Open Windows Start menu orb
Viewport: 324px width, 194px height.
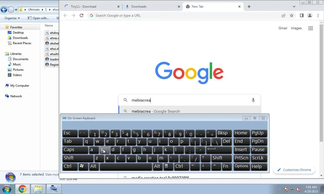(x=6, y=189)
